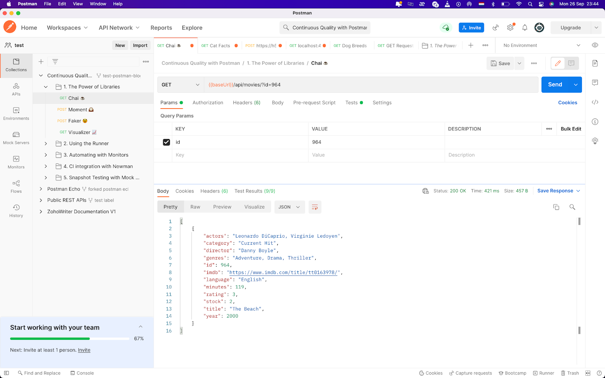
Task: Open the notifications bell
Action: coord(525,28)
